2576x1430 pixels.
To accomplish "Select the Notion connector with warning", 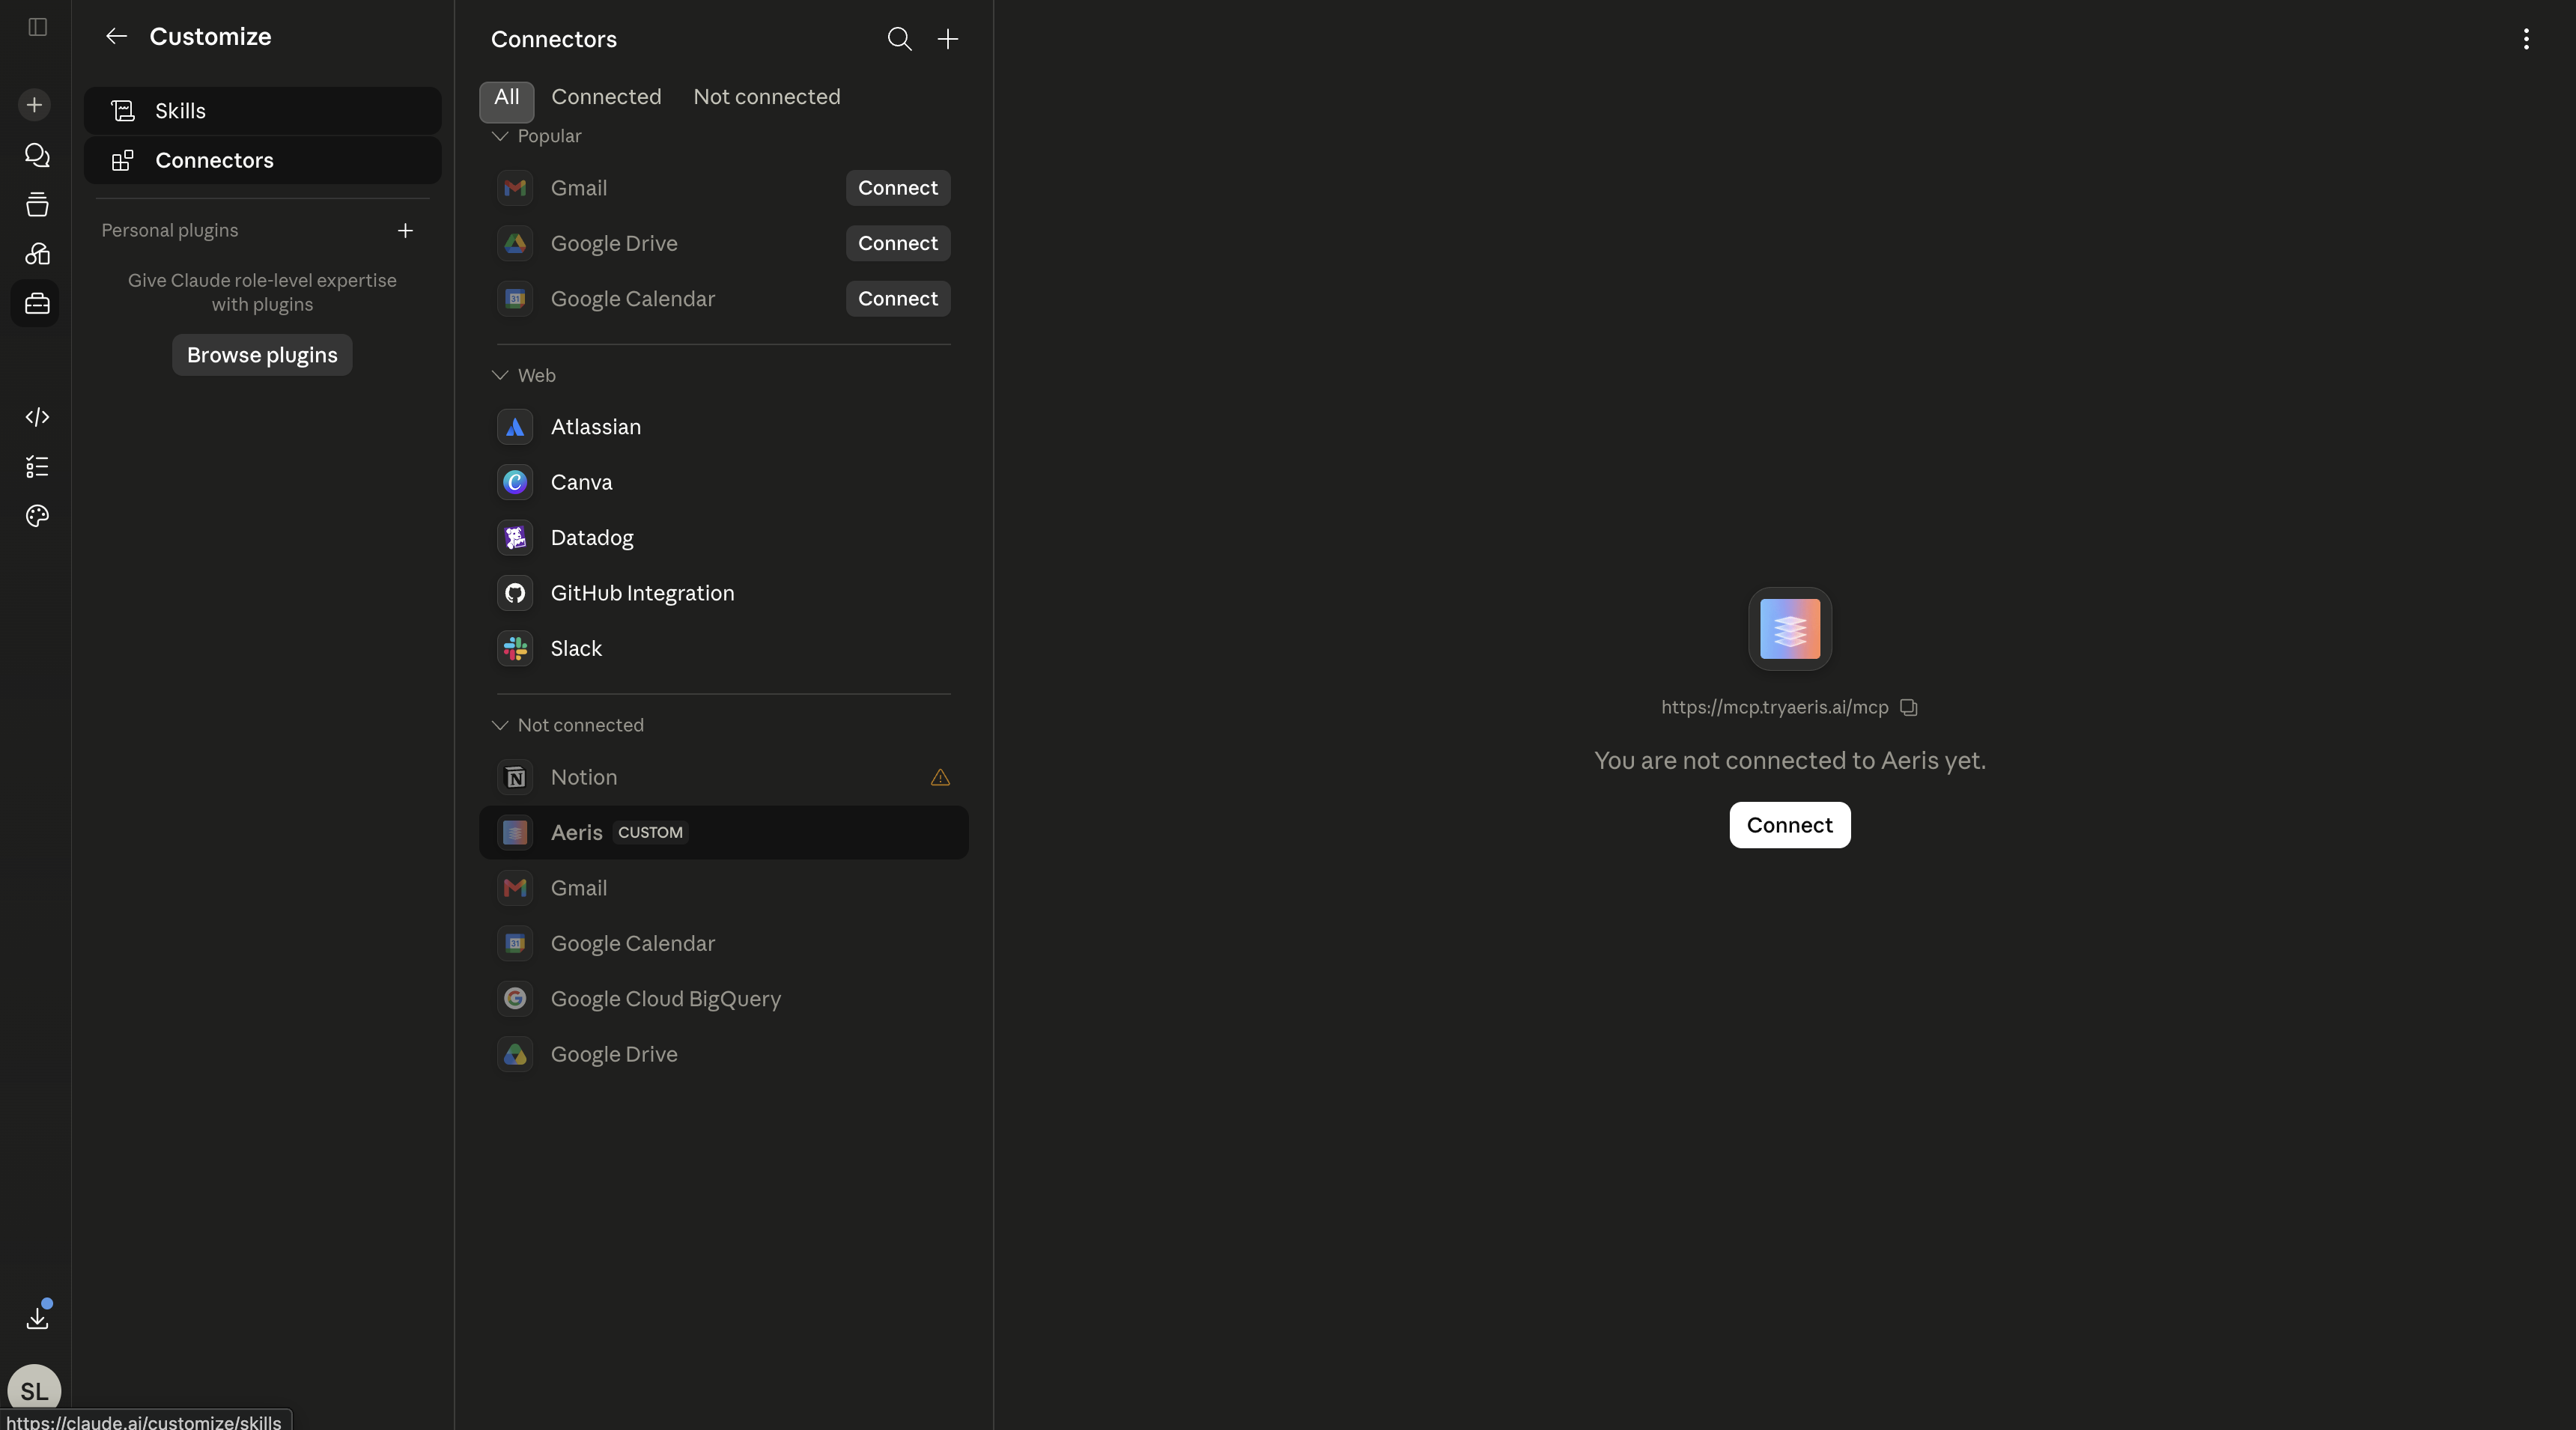I will coord(724,777).
